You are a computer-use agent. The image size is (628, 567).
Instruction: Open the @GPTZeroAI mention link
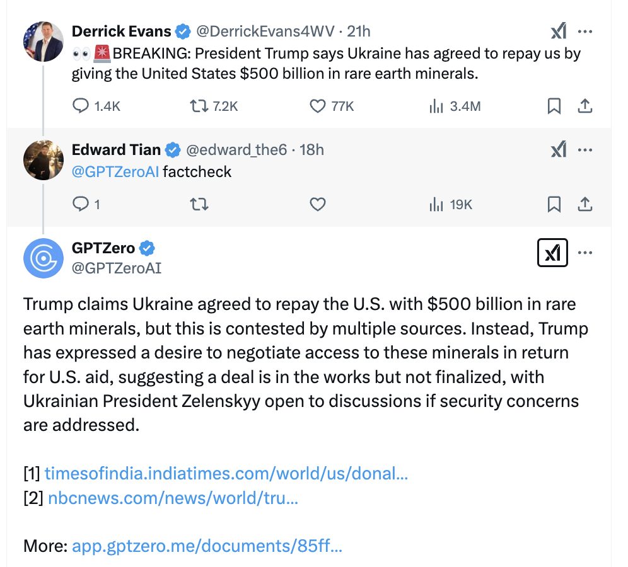pyautogui.click(x=115, y=171)
